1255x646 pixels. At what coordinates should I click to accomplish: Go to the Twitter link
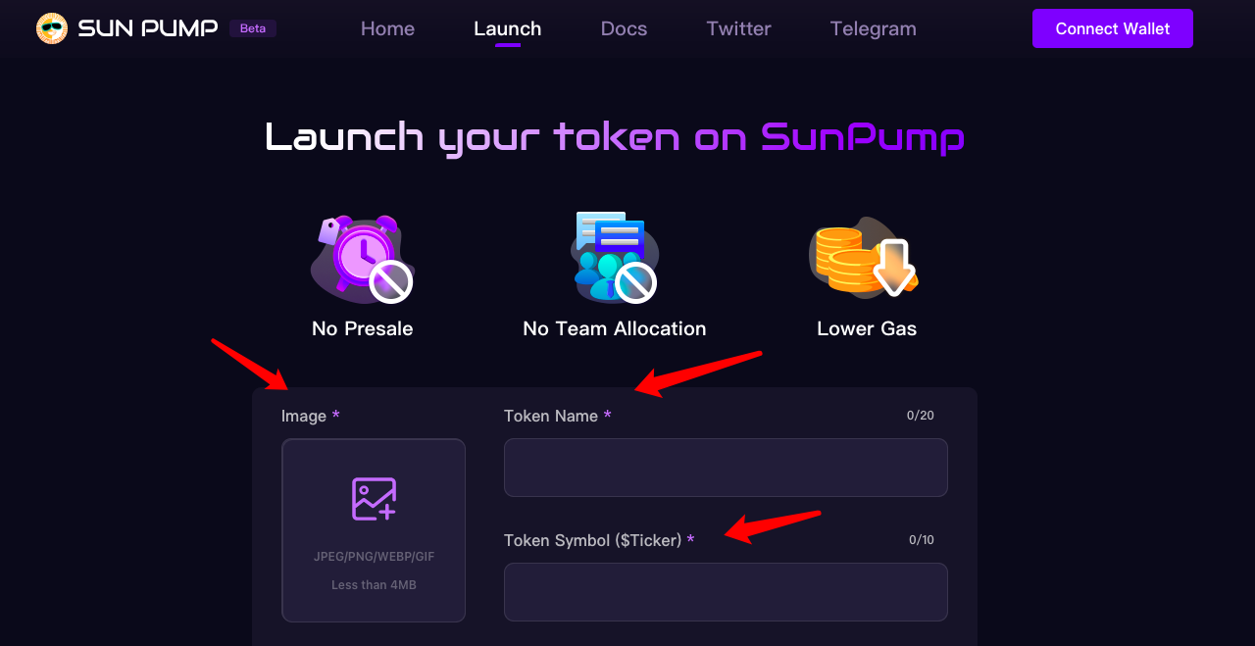738,28
